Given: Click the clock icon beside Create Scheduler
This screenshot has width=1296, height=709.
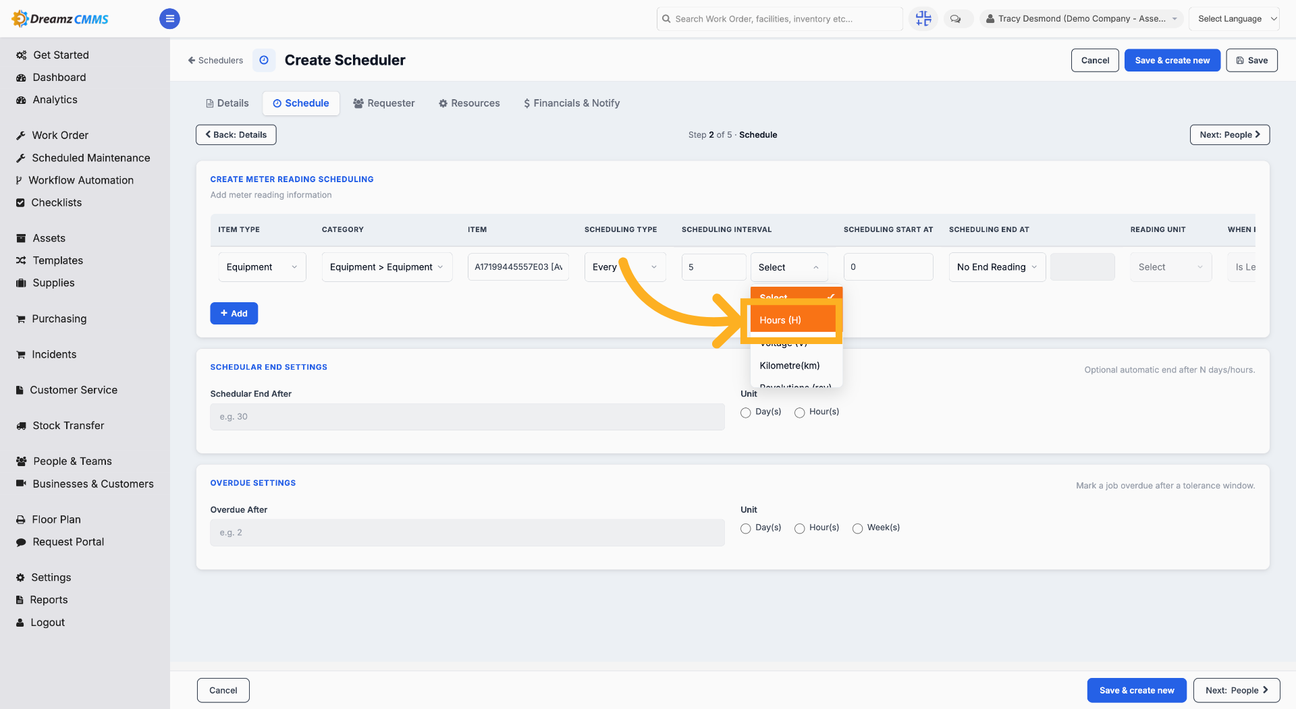Looking at the screenshot, I should click(264, 60).
